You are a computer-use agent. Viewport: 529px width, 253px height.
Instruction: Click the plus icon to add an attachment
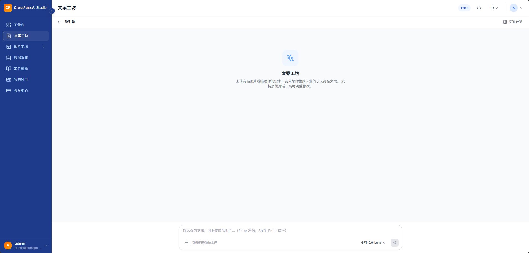[186, 243]
